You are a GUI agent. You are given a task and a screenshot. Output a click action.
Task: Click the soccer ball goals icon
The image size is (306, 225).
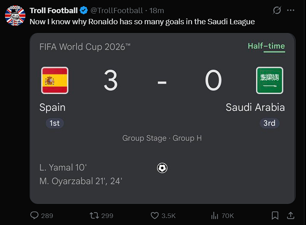pyautogui.click(x=162, y=168)
